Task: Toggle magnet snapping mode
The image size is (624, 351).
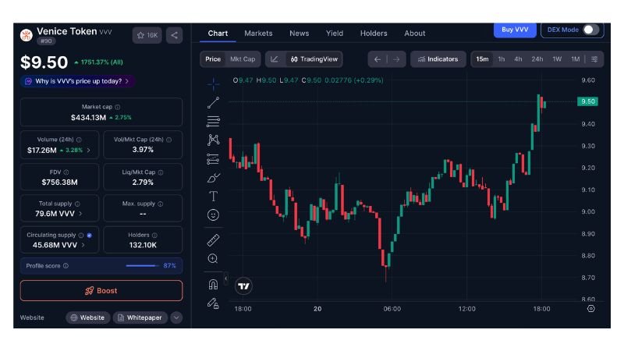Action: point(213,284)
